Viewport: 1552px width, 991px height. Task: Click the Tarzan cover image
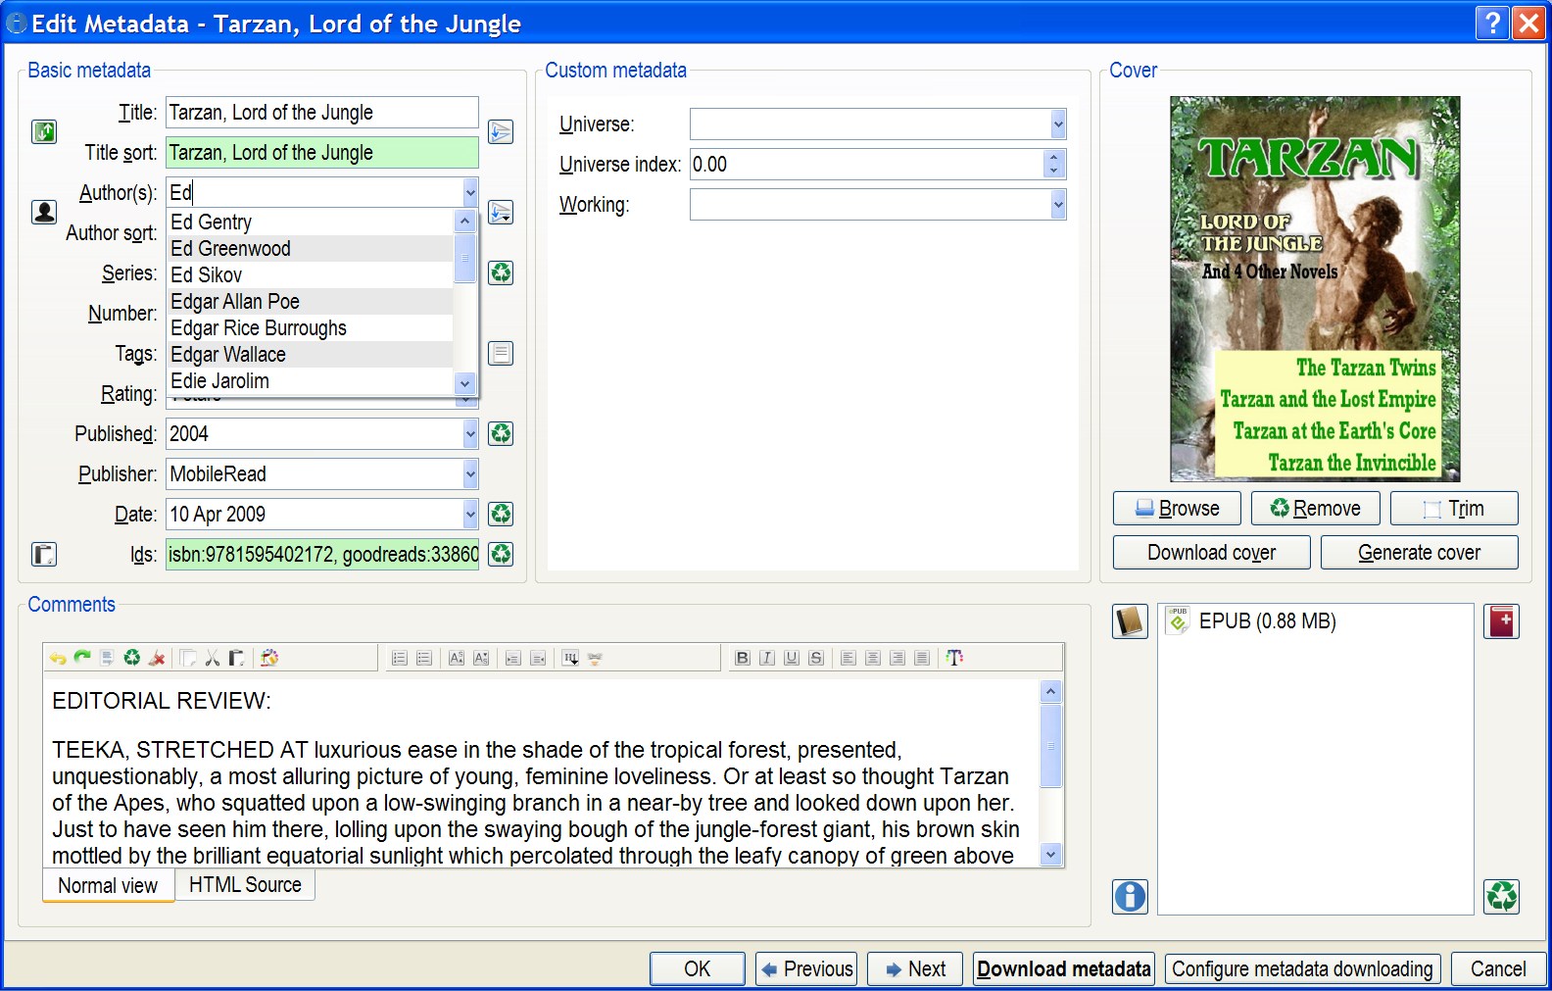(1315, 288)
